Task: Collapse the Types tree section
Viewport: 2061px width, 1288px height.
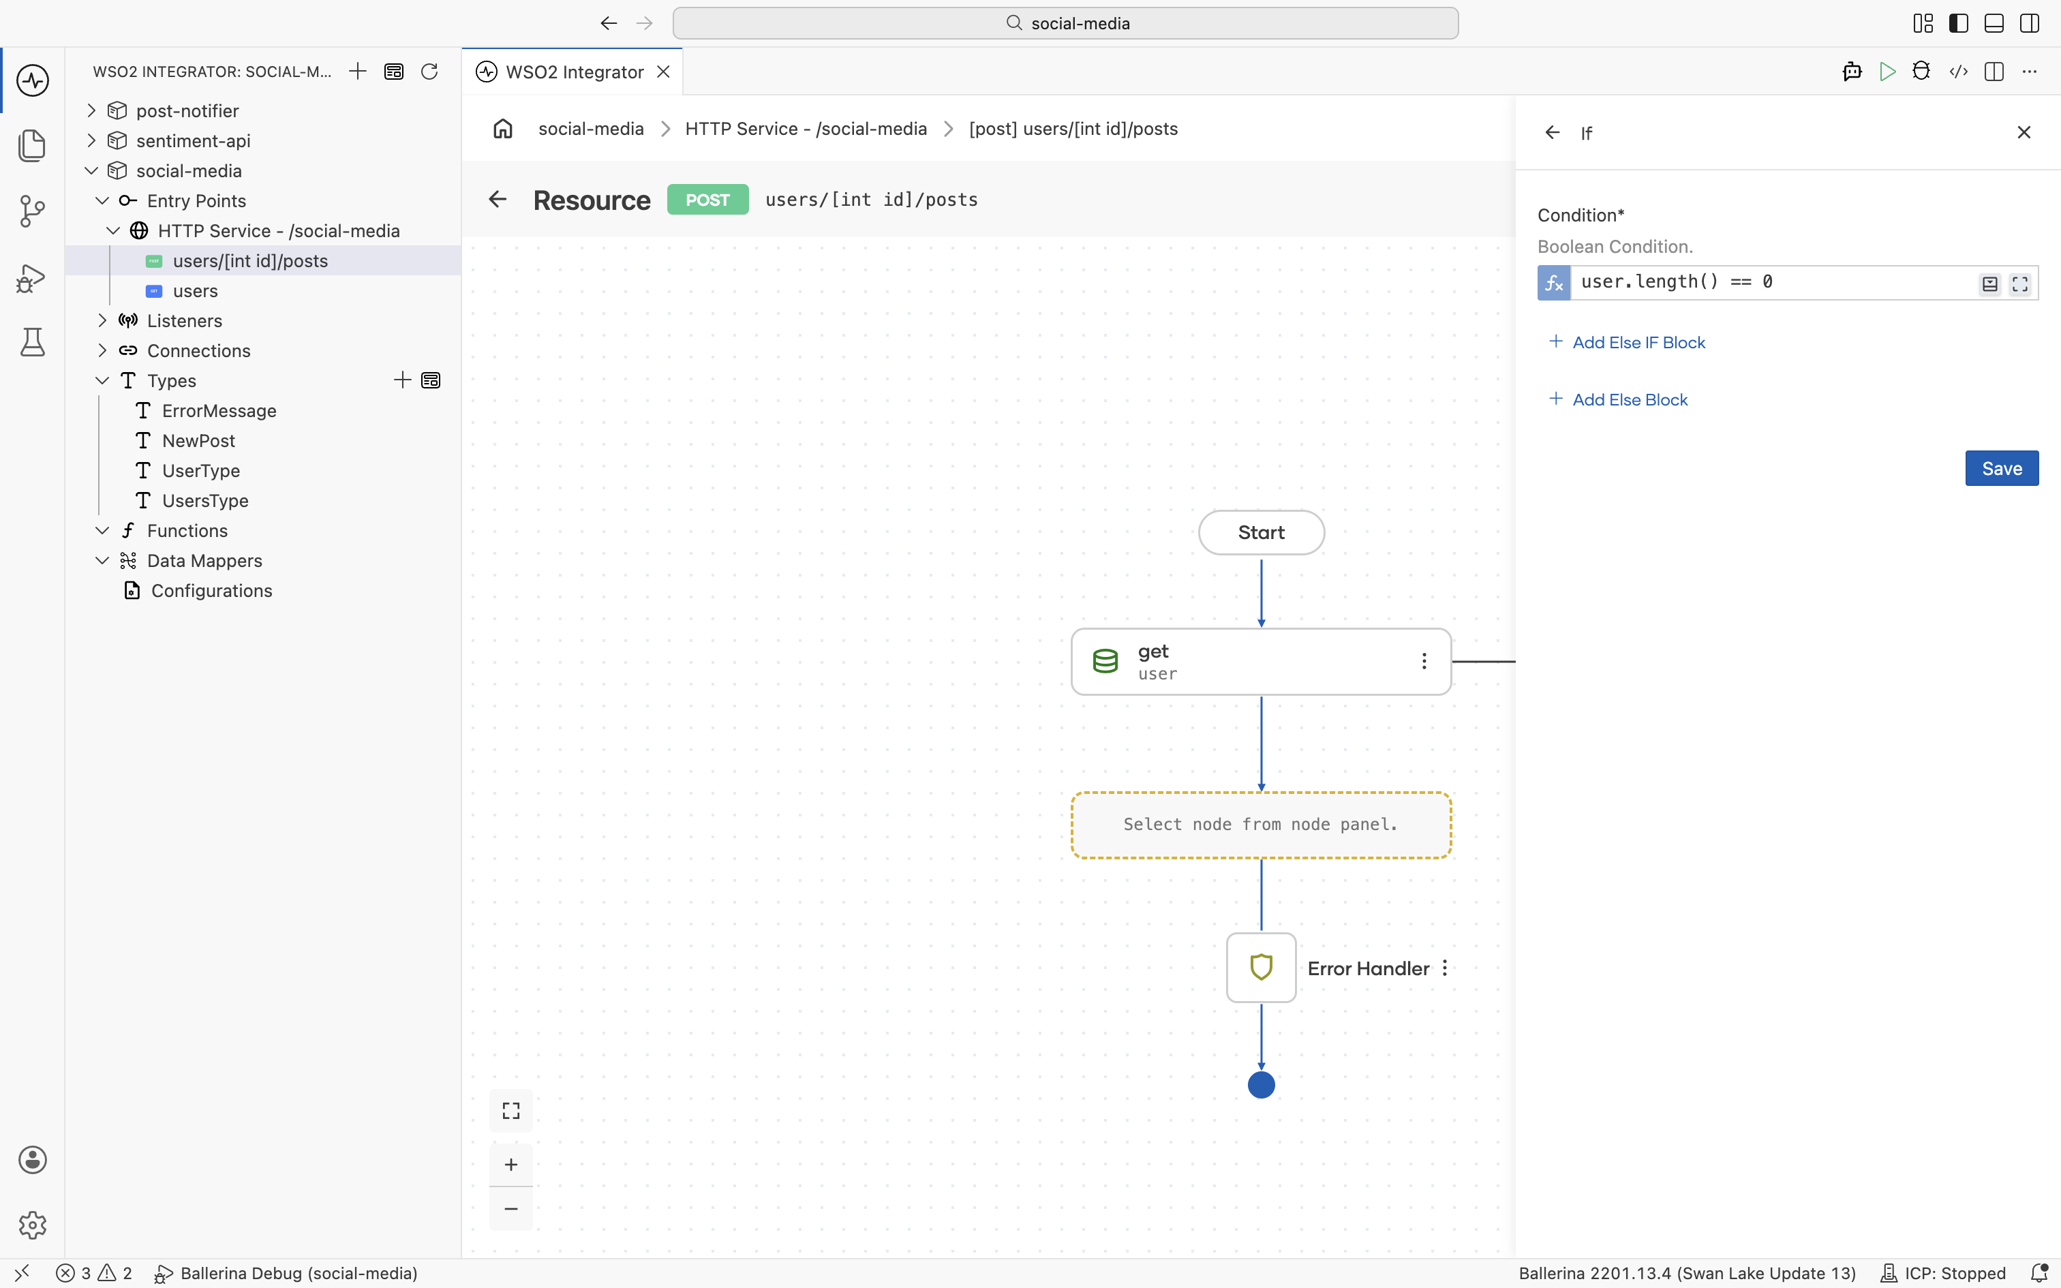Action: point(102,380)
